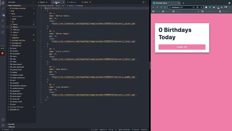Click the Accounts icon in activity bar
Image resolution: width=232 pixels, height=131 pixels.
3,120
